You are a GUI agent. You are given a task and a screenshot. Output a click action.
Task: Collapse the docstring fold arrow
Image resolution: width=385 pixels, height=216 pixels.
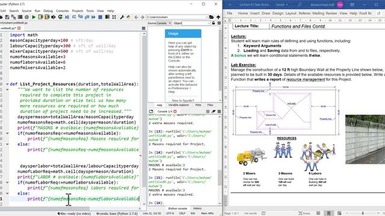click(x=7, y=89)
